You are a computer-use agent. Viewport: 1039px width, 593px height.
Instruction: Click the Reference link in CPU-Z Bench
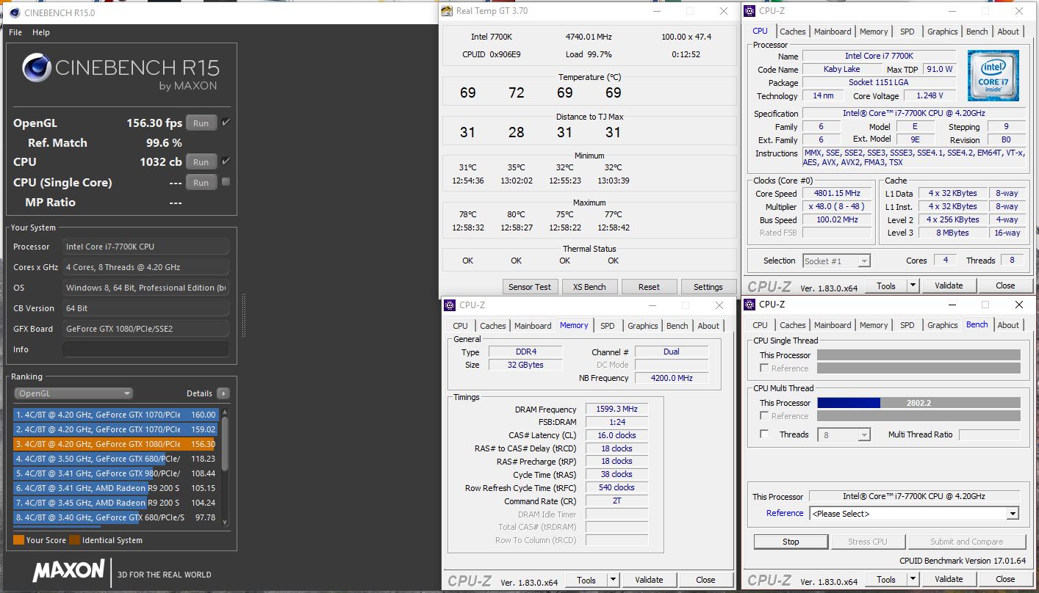[785, 513]
